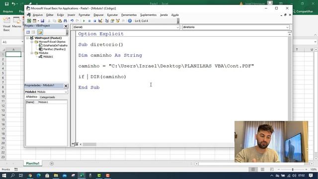Toggle Design Mode icon
The width and height of the screenshot is (318, 179).
(x=100, y=21)
